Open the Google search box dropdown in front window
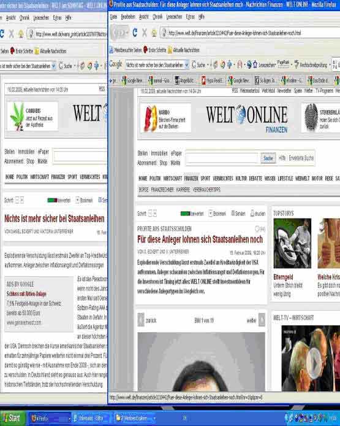This screenshot has width=340, height=426. point(186,65)
